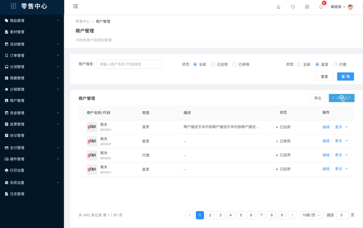Click the blue add merchant button
The image size is (363, 228).
(x=342, y=98)
